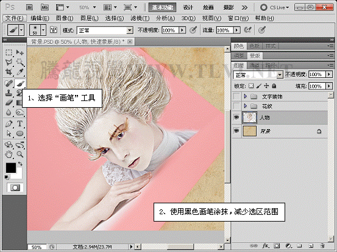Viewport: 337px width, 252px height.
Task: Show the 文字装饰 layer group
Action: [236, 96]
